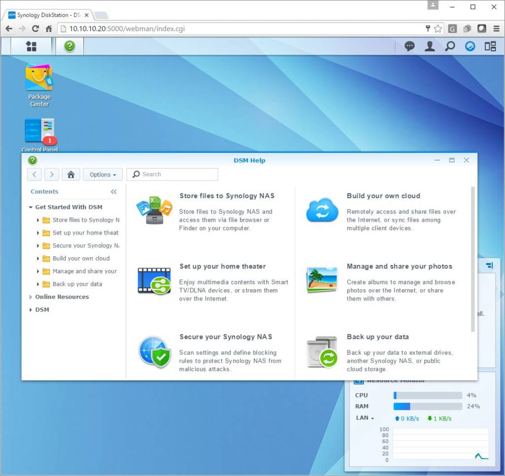Screen dimensions: 505x476
Task: Minimize the DSM Help window
Action: click(x=437, y=160)
